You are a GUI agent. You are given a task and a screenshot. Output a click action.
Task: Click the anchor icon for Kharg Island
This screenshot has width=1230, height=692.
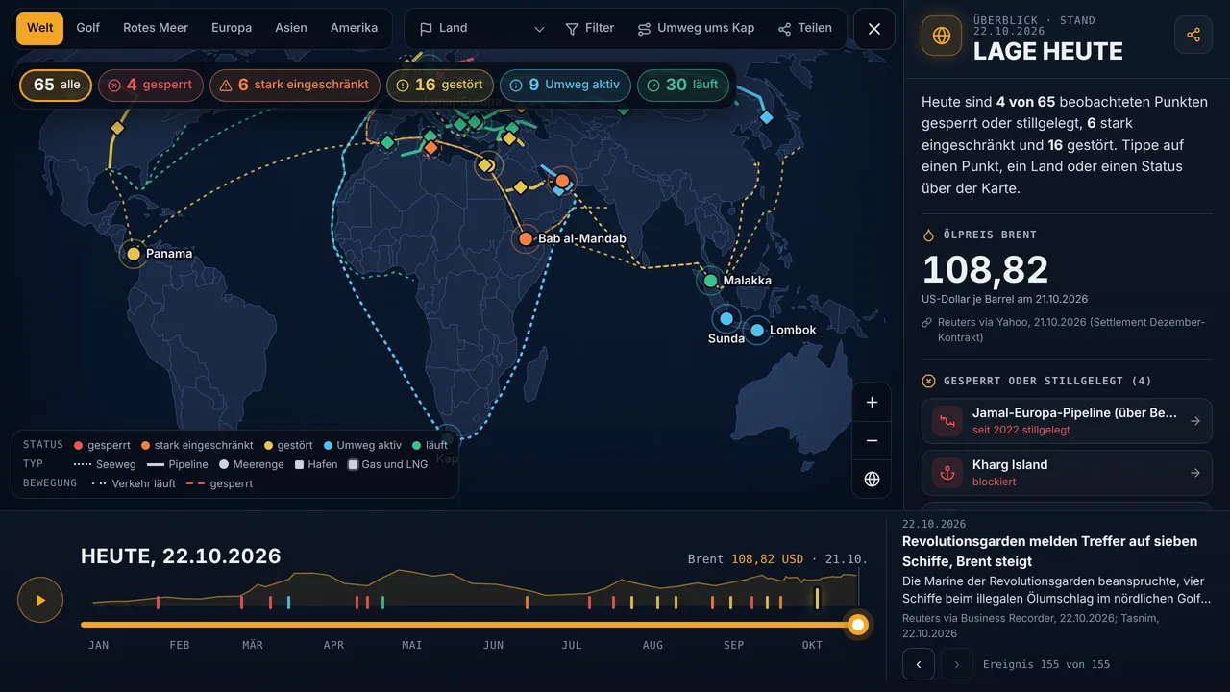(947, 473)
